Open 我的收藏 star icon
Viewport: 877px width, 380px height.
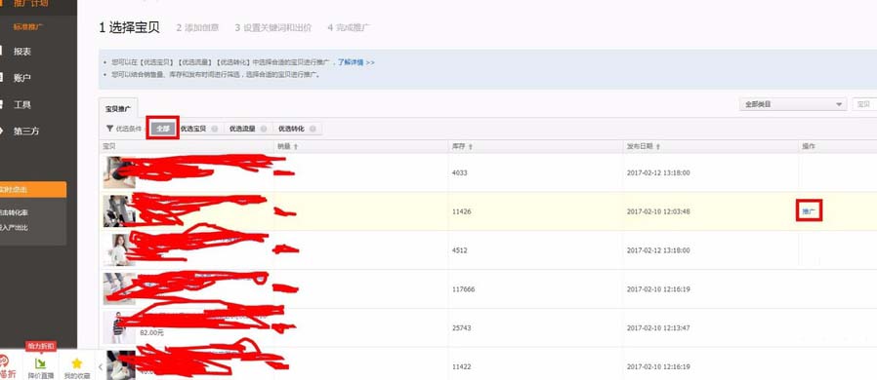77,363
